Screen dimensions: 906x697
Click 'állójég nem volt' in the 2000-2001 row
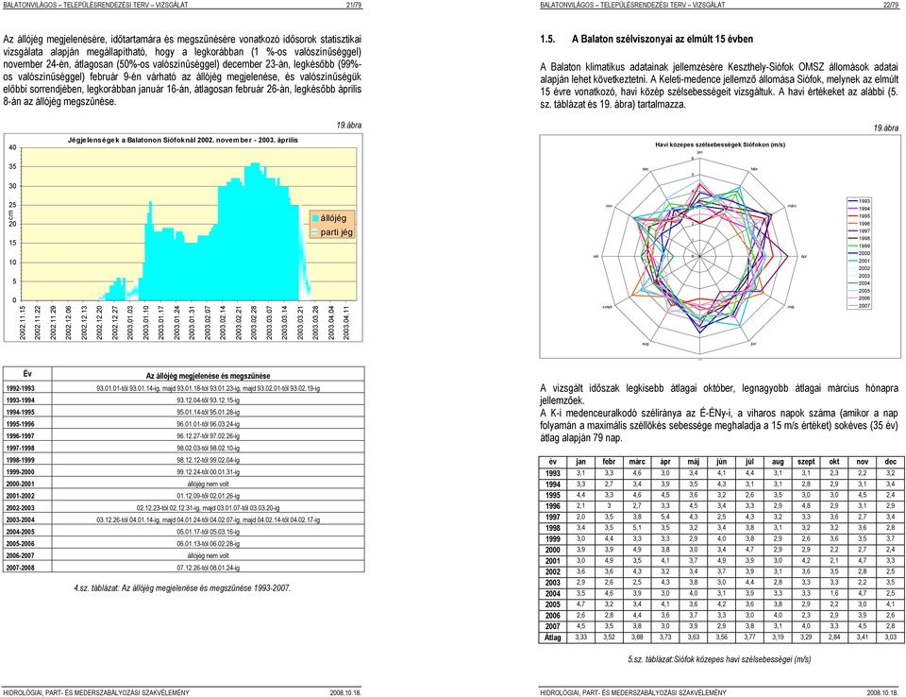point(208,484)
